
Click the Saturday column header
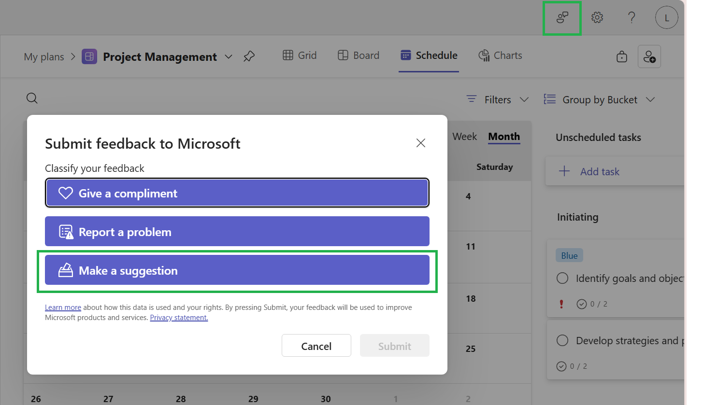coord(494,167)
